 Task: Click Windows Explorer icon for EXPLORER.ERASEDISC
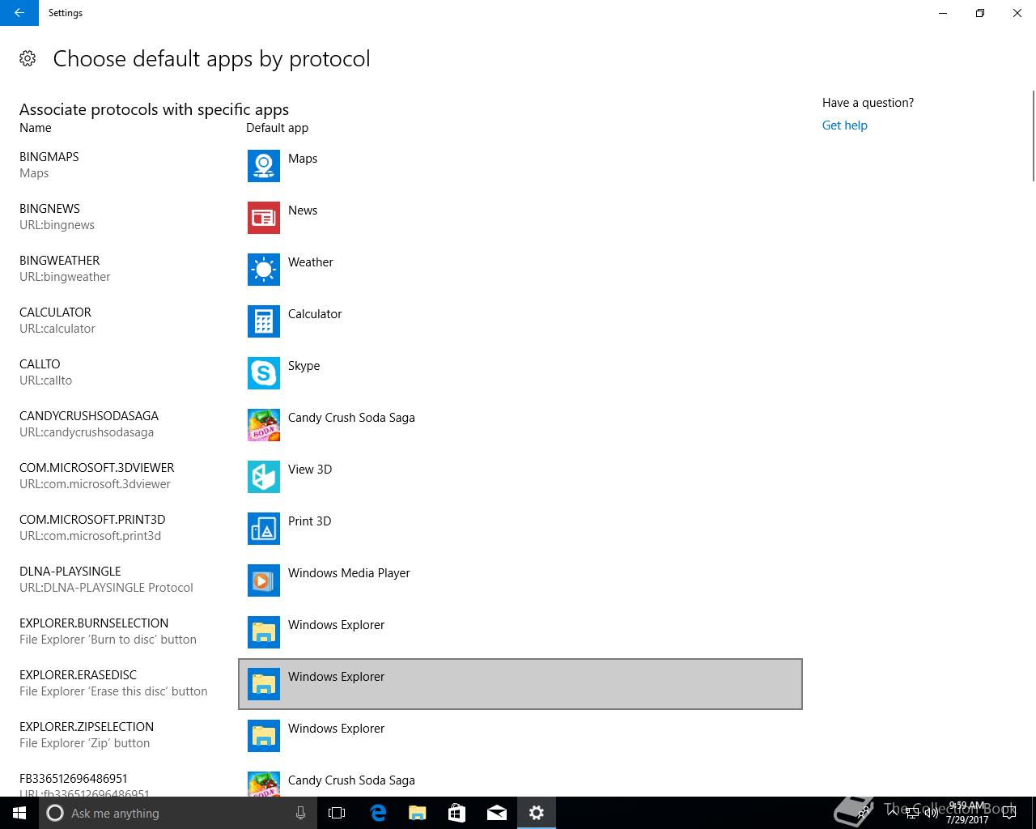pyautogui.click(x=264, y=684)
